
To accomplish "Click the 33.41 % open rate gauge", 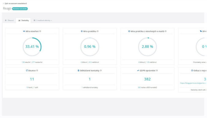I will click(x=32, y=47).
